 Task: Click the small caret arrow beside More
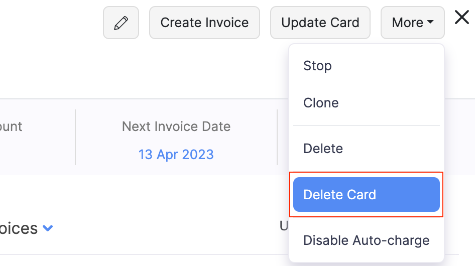(430, 23)
